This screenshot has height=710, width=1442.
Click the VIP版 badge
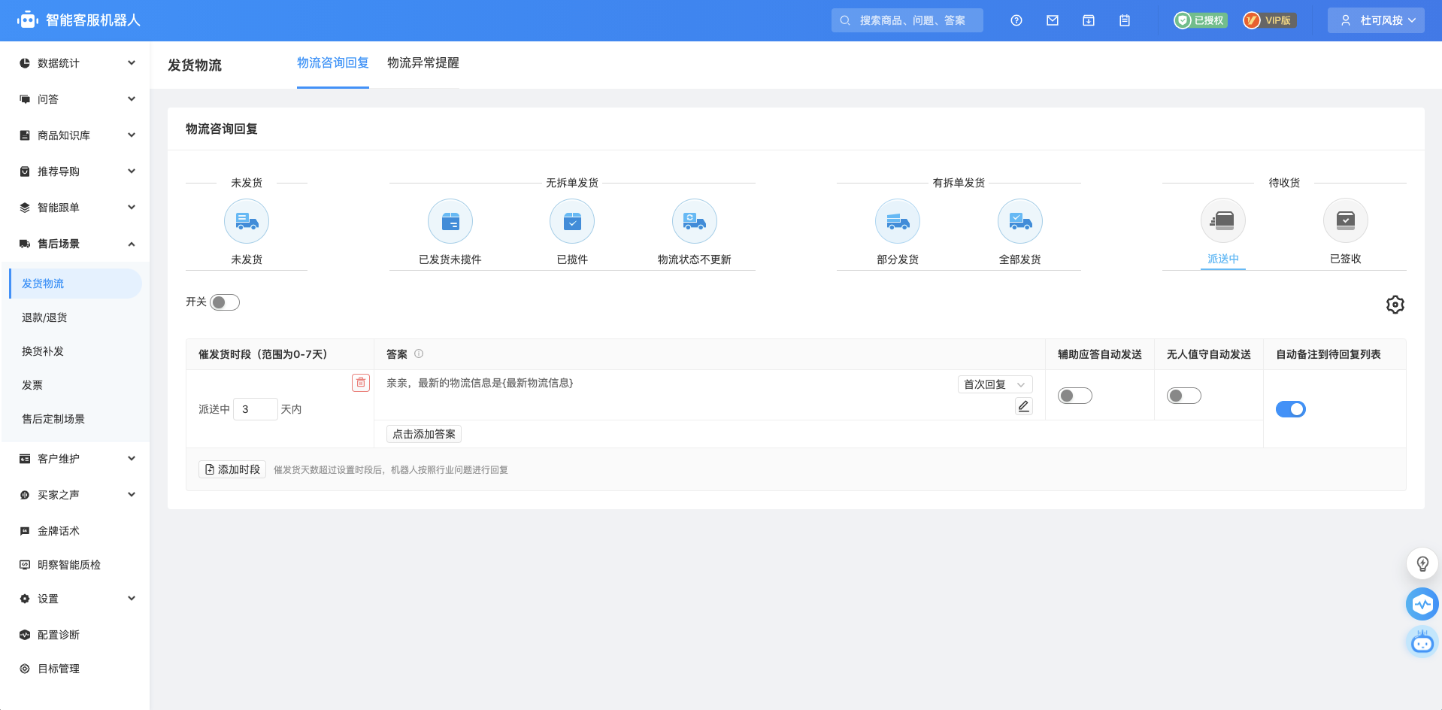[1269, 20]
